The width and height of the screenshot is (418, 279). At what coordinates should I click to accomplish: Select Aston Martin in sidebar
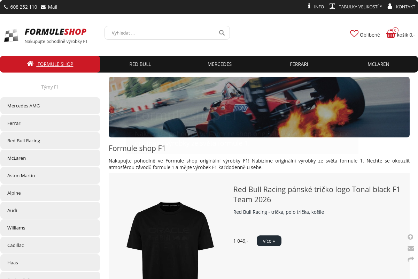click(50, 175)
